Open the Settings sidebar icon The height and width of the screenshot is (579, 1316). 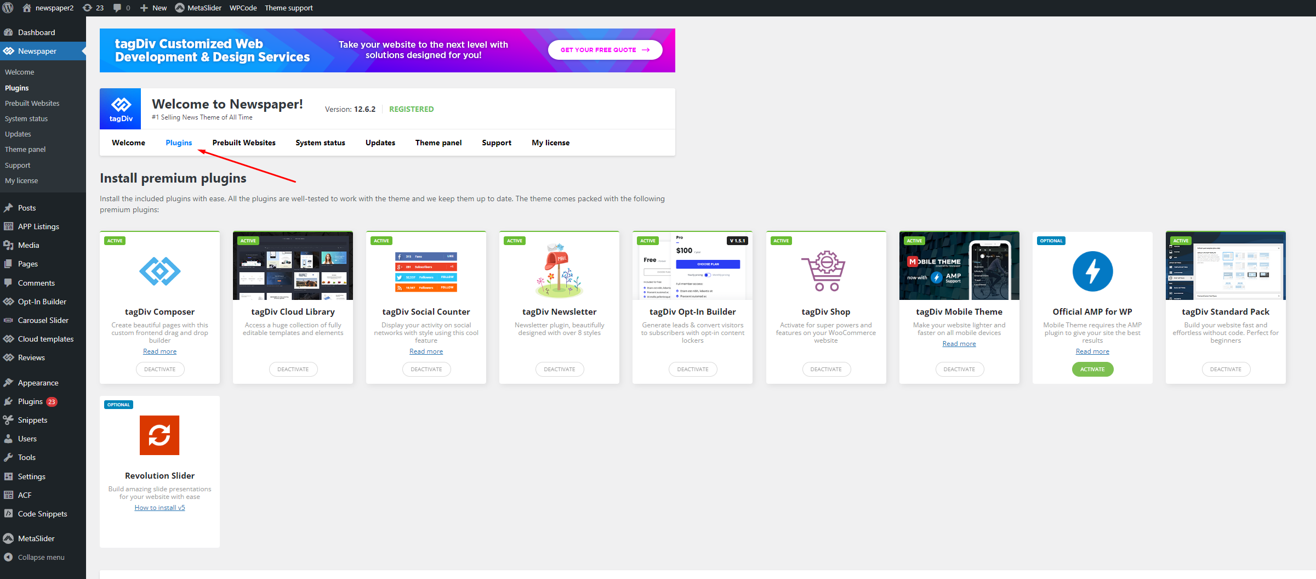(8, 476)
